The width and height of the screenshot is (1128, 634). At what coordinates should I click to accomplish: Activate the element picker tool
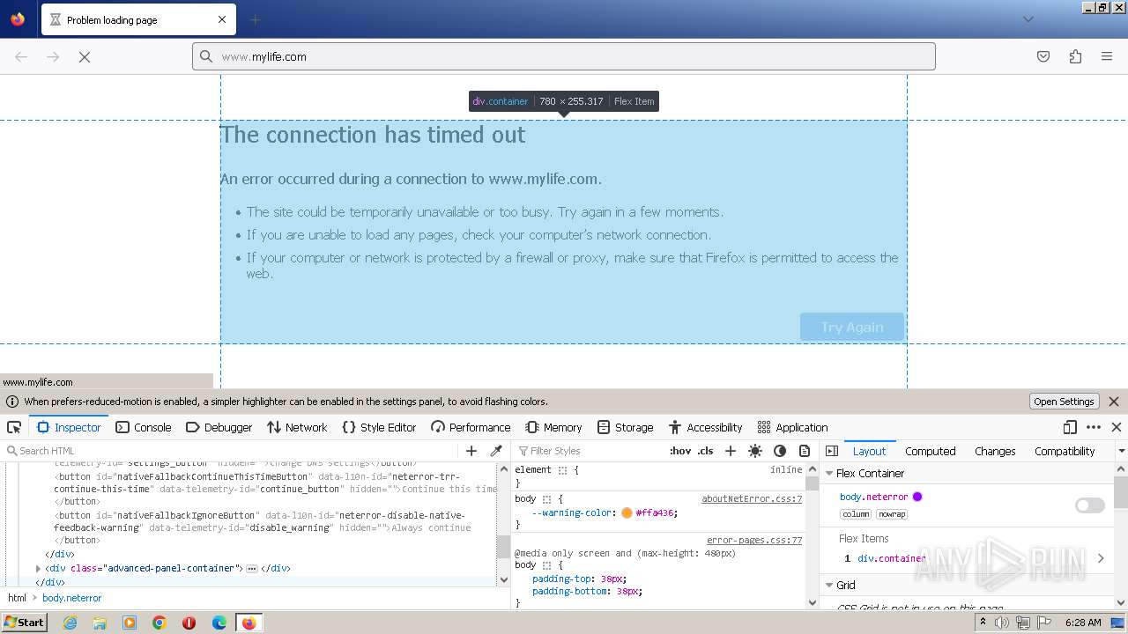(14, 427)
